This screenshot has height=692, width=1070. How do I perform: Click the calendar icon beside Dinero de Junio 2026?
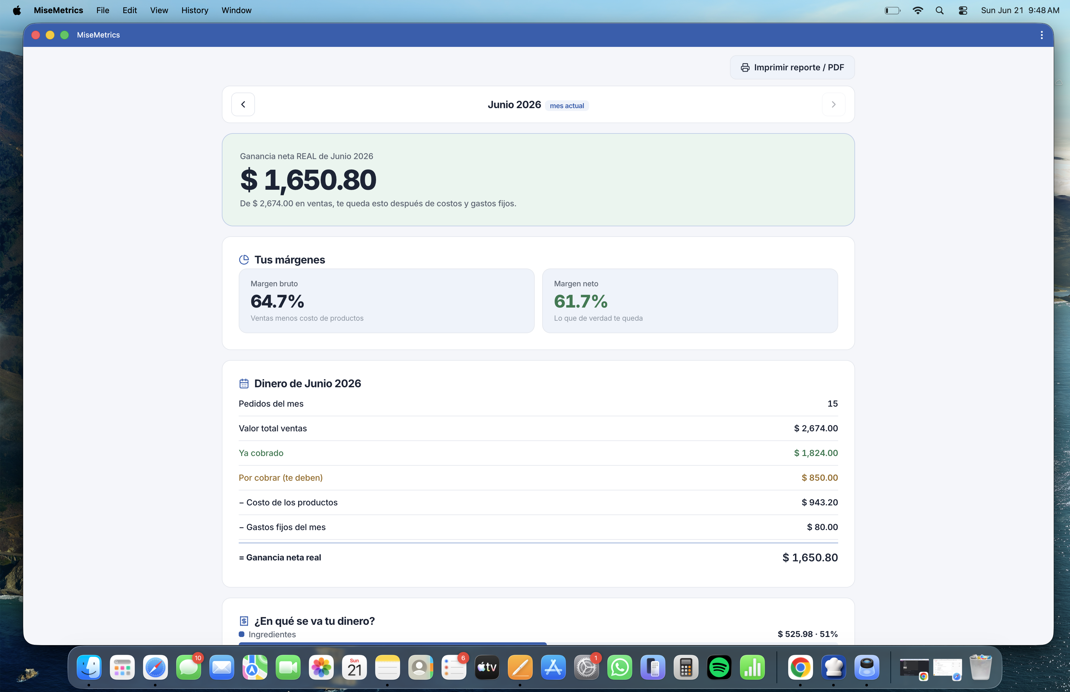pyautogui.click(x=244, y=384)
